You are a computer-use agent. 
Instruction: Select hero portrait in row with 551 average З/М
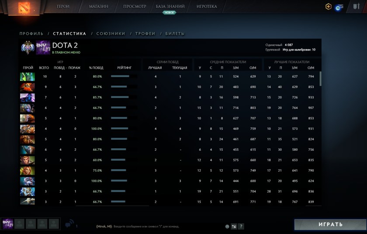pyautogui.click(x=28, y=191)
